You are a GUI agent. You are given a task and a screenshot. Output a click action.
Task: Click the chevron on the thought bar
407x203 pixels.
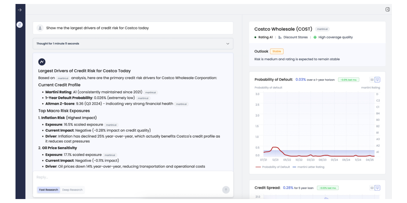coord(228,44)
